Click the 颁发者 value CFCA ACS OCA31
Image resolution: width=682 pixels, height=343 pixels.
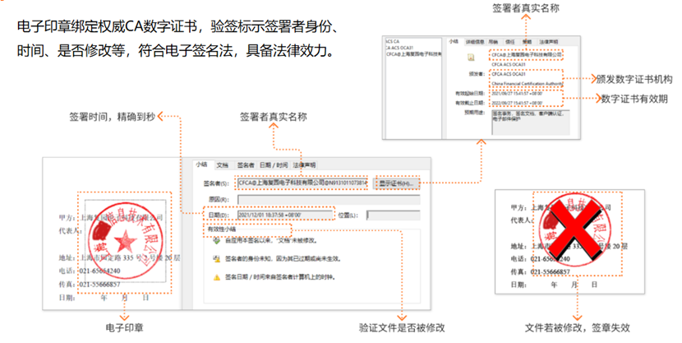coord(509,74)
